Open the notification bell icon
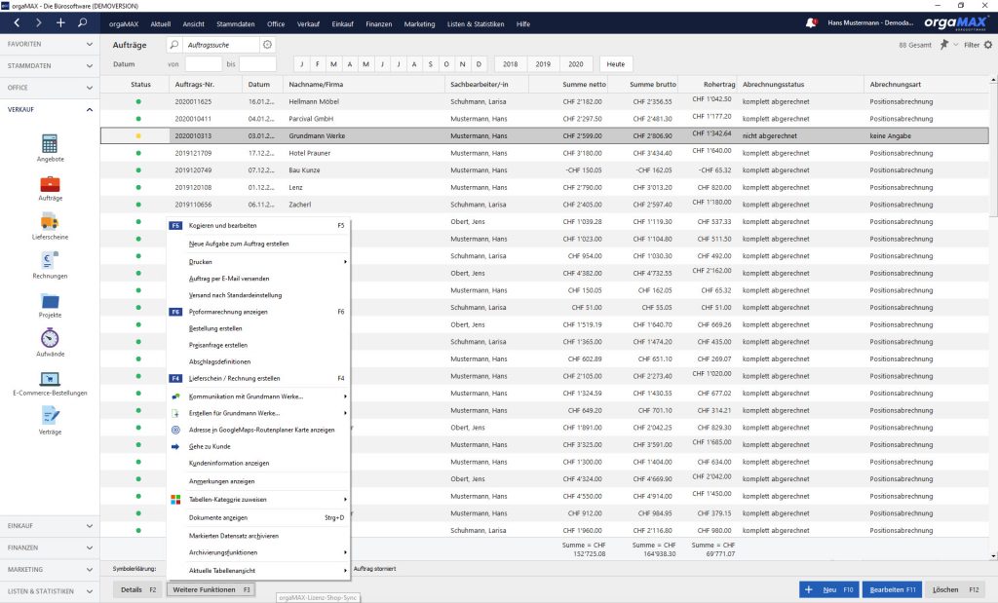 (x=811, y=23)
